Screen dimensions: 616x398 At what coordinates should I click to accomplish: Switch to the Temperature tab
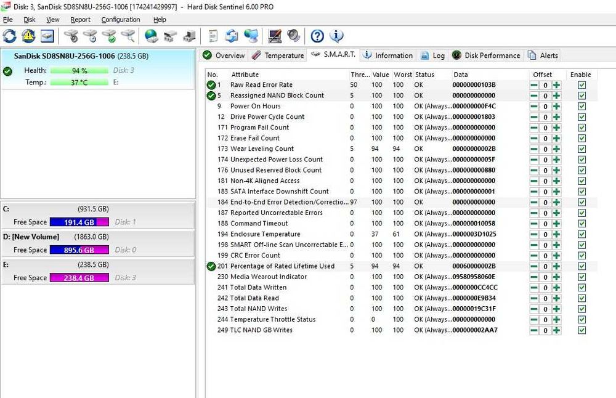point(278,55)
